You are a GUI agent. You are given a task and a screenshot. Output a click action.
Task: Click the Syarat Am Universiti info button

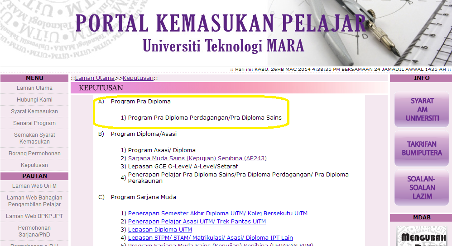pyautogui.click(x=422, y=109)
